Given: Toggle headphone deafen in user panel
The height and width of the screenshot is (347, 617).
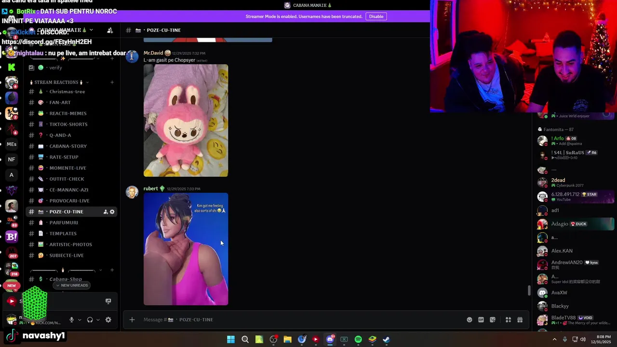Looking at the screenshot, I should click(90, 320).
